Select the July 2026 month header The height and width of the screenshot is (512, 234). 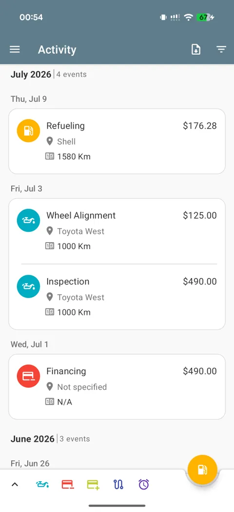[31, 74]
